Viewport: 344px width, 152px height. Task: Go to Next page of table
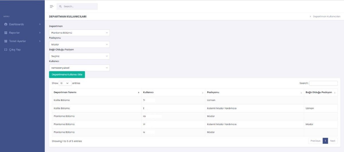pos(333,141)
